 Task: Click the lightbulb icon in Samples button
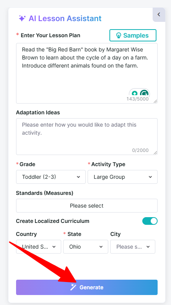(118, 35)
